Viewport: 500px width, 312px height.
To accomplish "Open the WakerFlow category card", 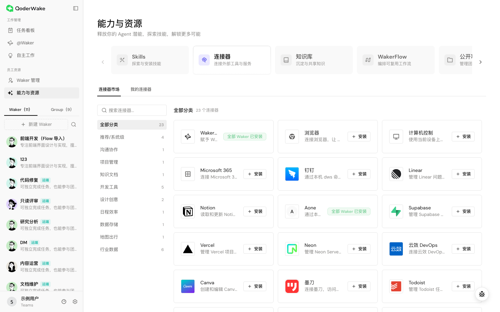I will click(396, 60).
